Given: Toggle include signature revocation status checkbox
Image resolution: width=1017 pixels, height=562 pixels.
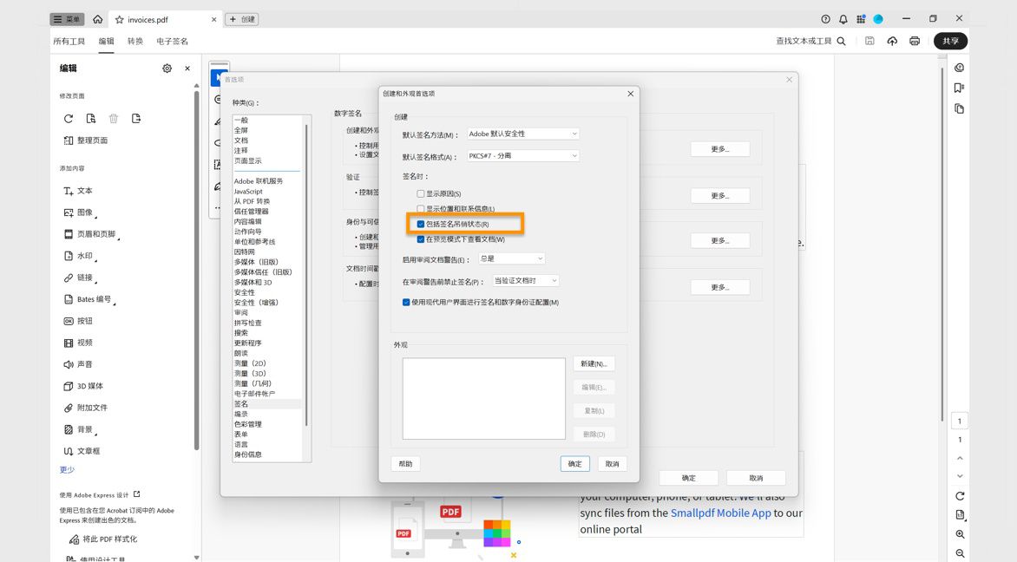Looking at the screenshot, I should tap(420, 225).
